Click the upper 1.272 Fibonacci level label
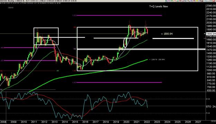Screen dimensions: 216x124 point(74,15)
